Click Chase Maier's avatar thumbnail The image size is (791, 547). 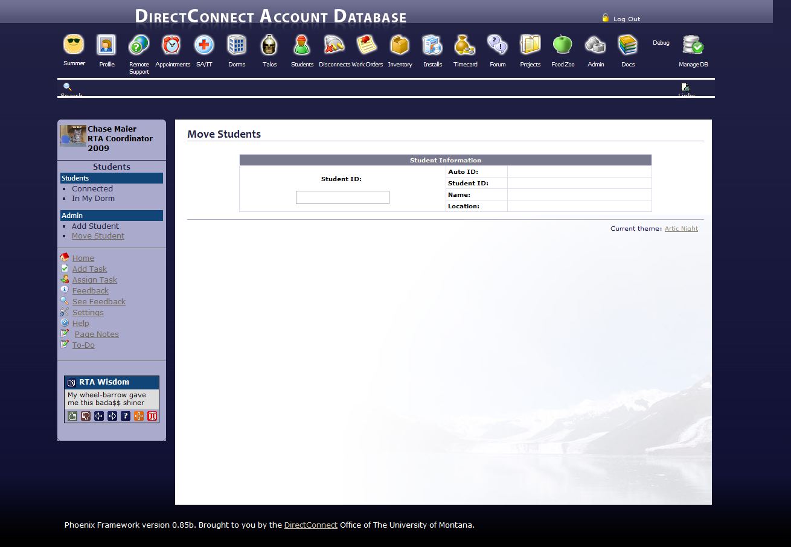pyautogui.click(x=73, y=136)
